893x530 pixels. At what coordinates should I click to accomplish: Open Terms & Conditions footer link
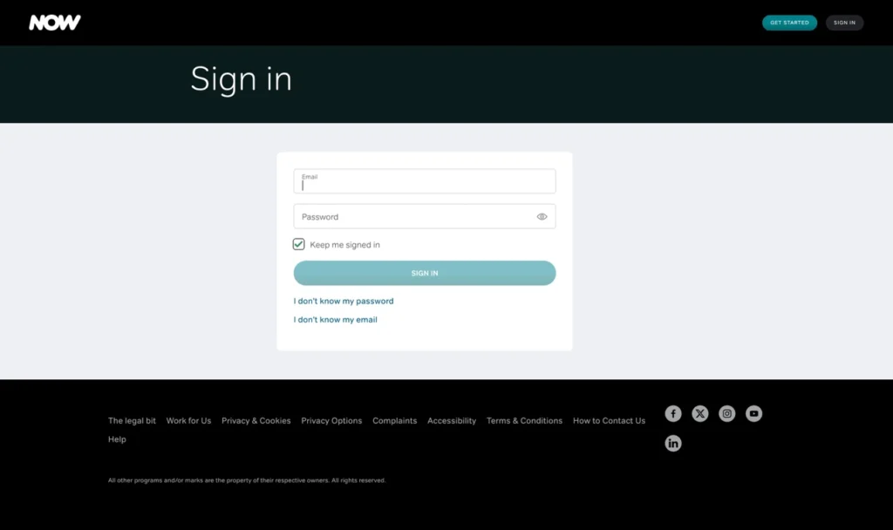(x=524, y=421)
